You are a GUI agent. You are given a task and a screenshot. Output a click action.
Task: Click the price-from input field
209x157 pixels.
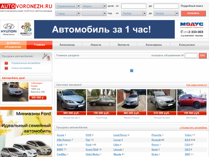[134, 6]
